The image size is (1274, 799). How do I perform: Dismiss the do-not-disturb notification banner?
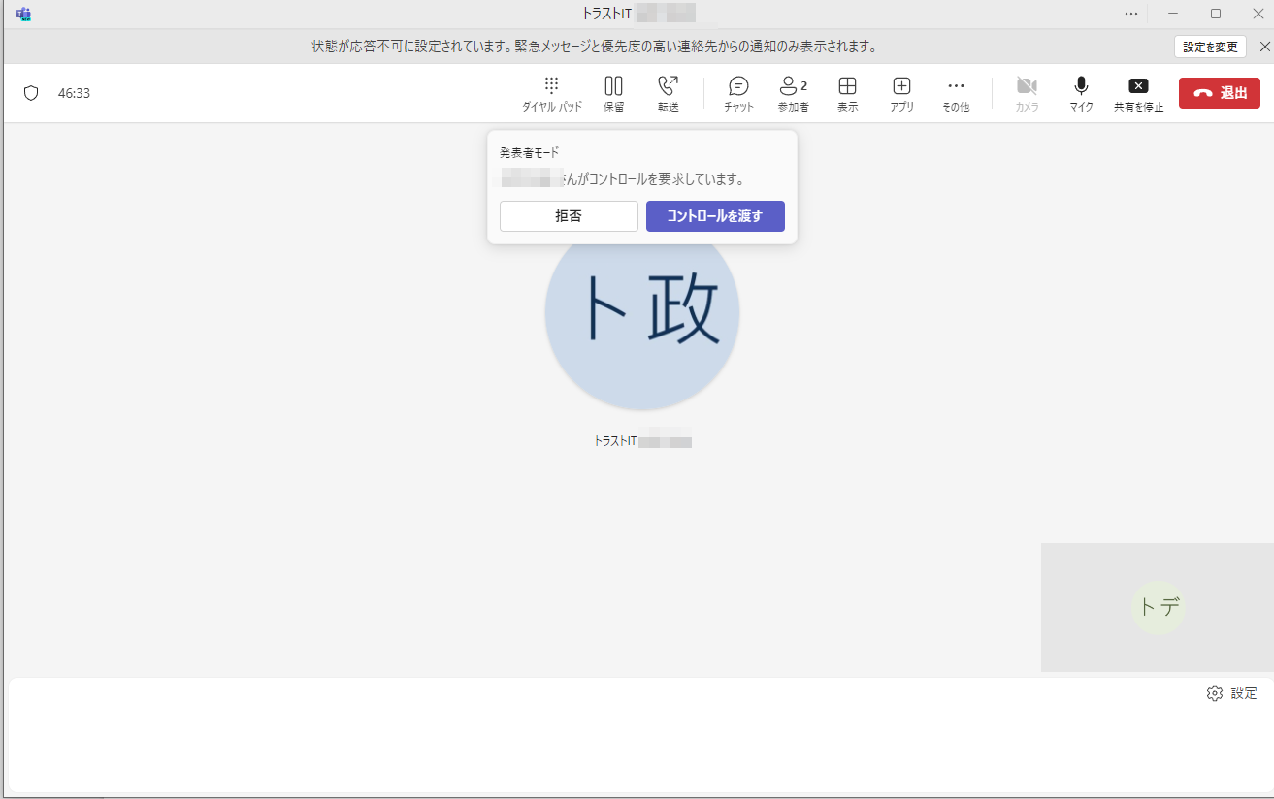click(1263, 47)
